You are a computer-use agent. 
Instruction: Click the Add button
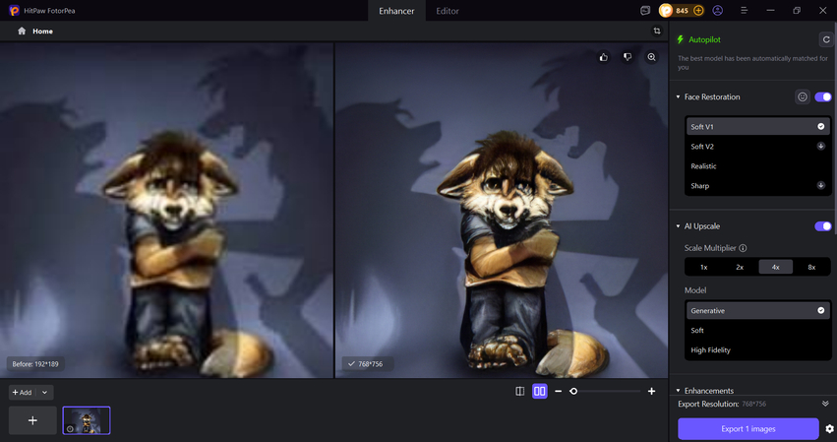pos(23,393)
